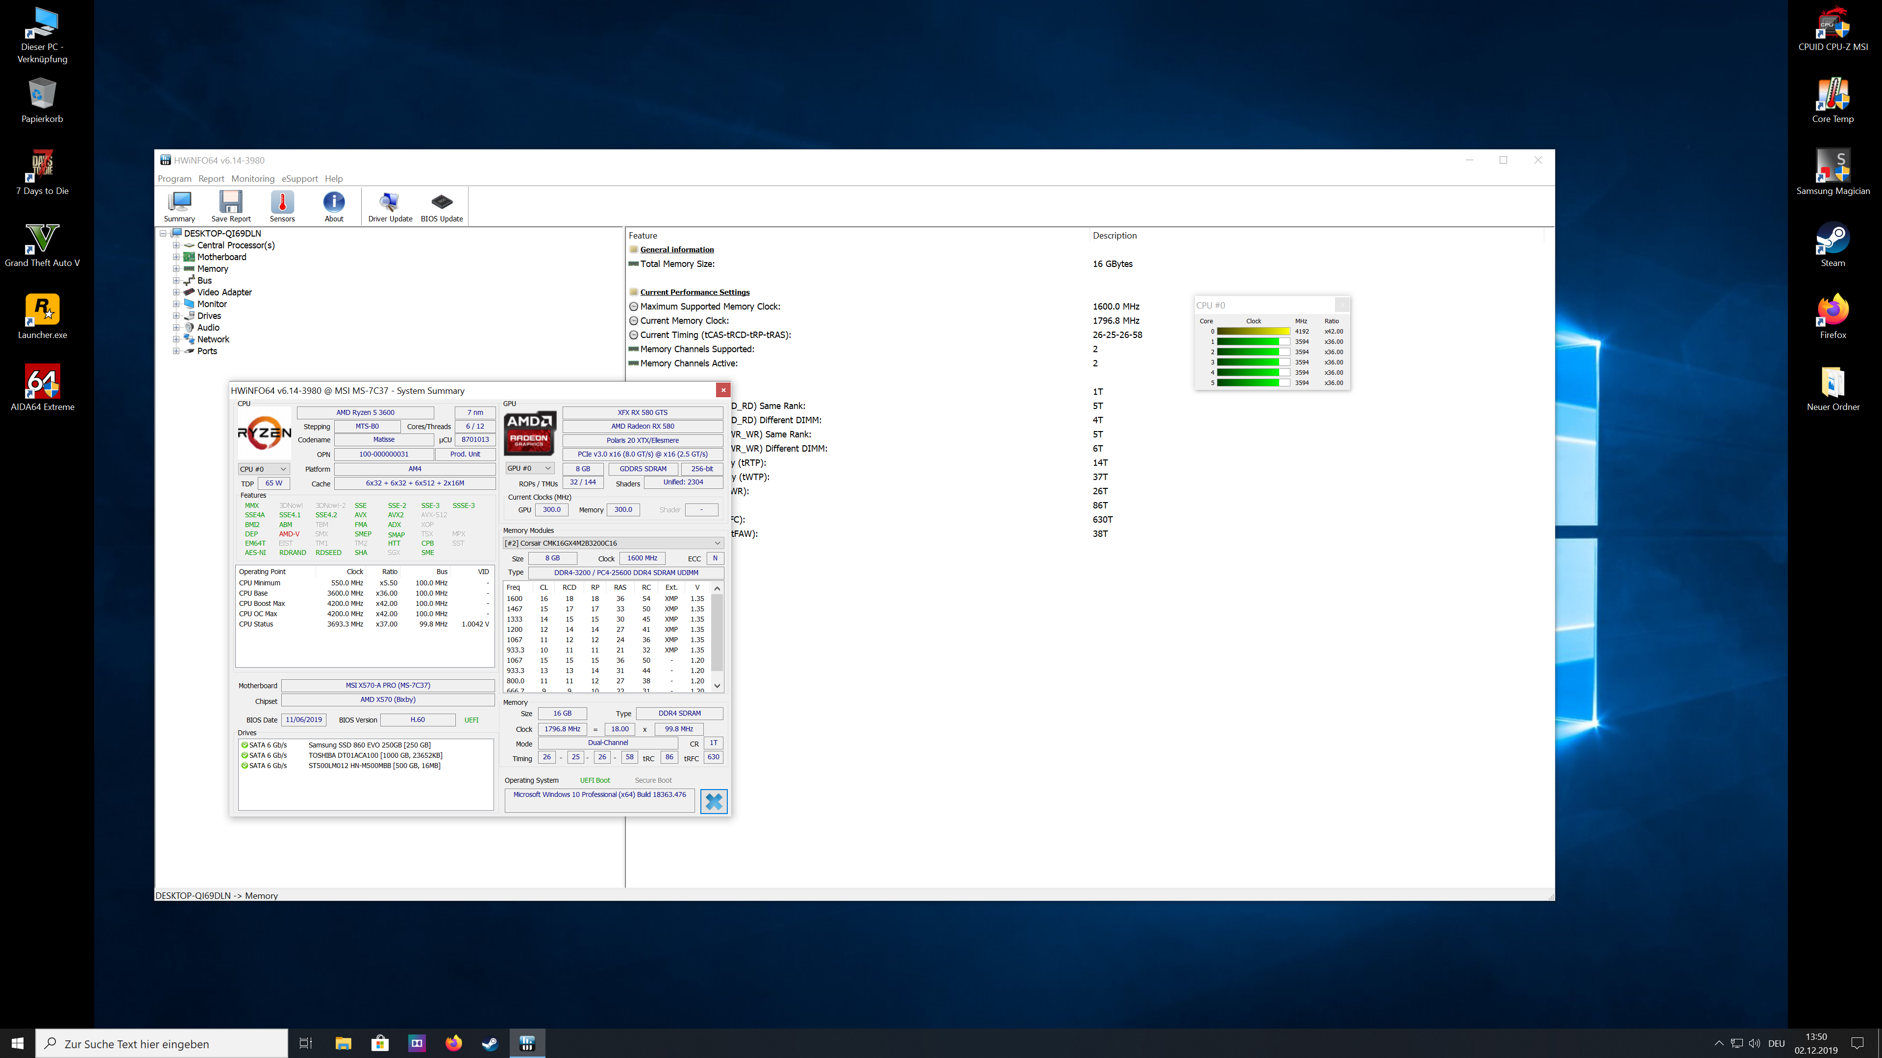Open the CPU #0 selector dropdown
Viewport: 1882px width, 1058px height.
pyautogui.click(x=263, y=469)
